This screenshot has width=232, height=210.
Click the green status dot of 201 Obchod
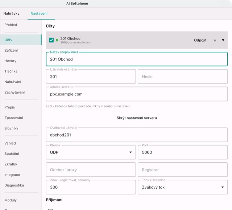(x=57, y=40)
